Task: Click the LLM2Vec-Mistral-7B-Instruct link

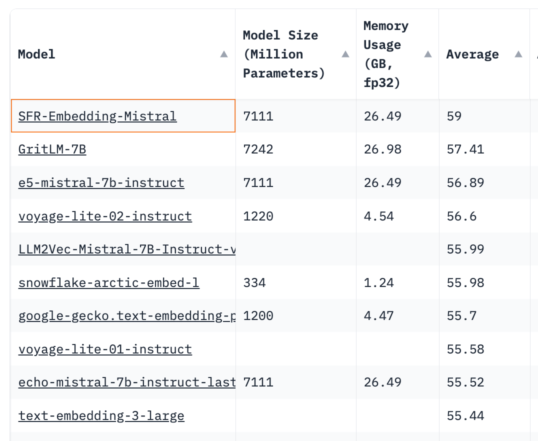Action: pyautogui.click(x=126, y=249)
